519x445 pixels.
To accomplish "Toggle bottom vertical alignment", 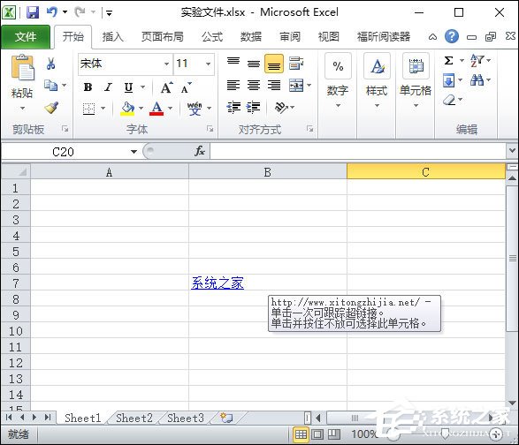I will pos(274,64).
